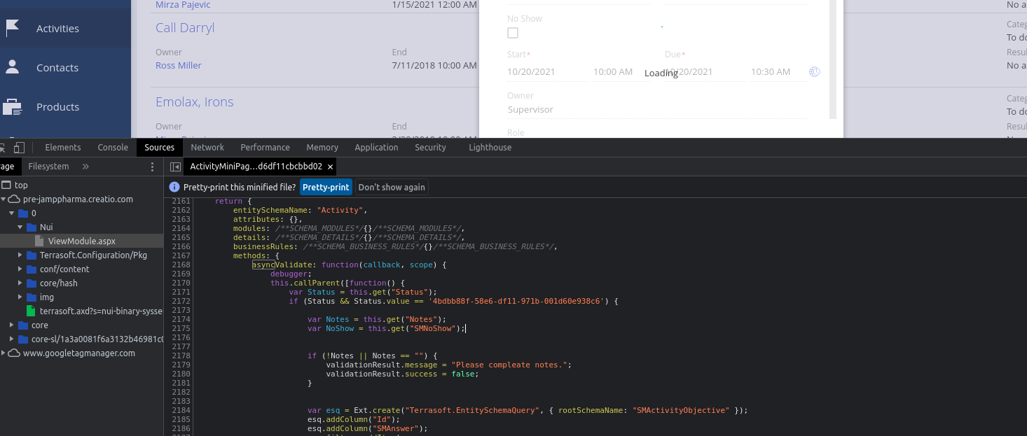Open the Network tab
Viewport: 1027px width, 436px height.
point(207,147)
